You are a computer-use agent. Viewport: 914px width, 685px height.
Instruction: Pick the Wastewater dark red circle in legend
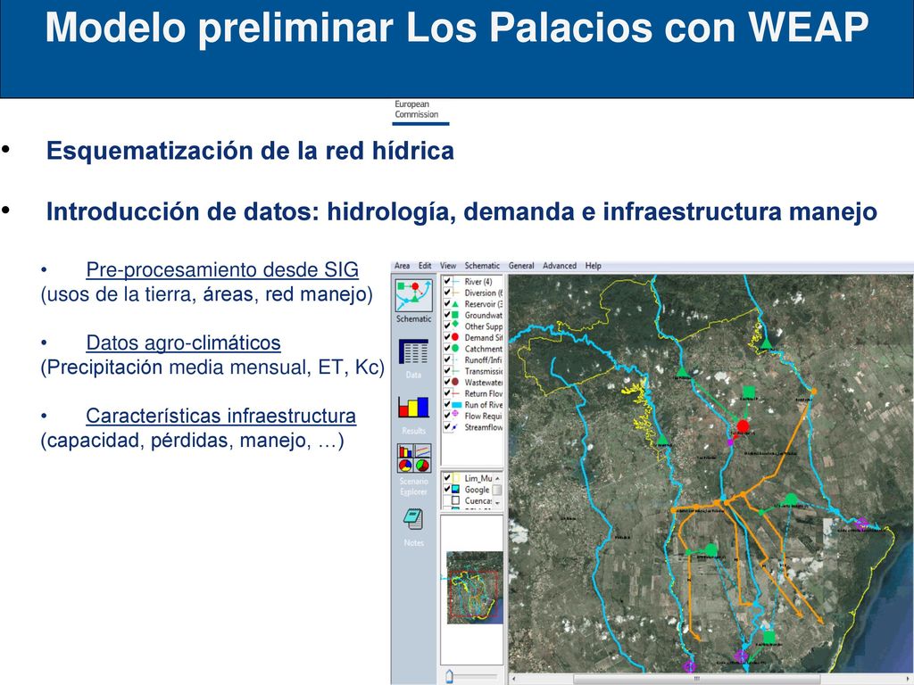point(455,382)
